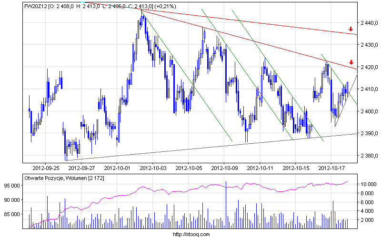
Task: Click the 85 000 open interest axis label
Action: tap(12, 214)
